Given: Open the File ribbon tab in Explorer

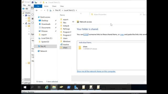Looking at the screenshot, I should pos(38,6).
